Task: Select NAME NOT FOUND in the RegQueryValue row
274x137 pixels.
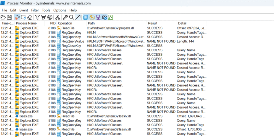Action: click(x=161, y=41)
